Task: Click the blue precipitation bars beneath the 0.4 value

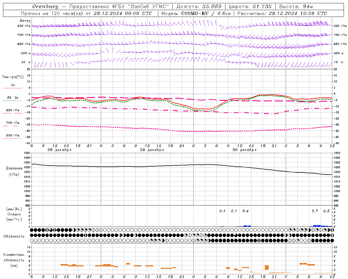Action: click(247, 226)
